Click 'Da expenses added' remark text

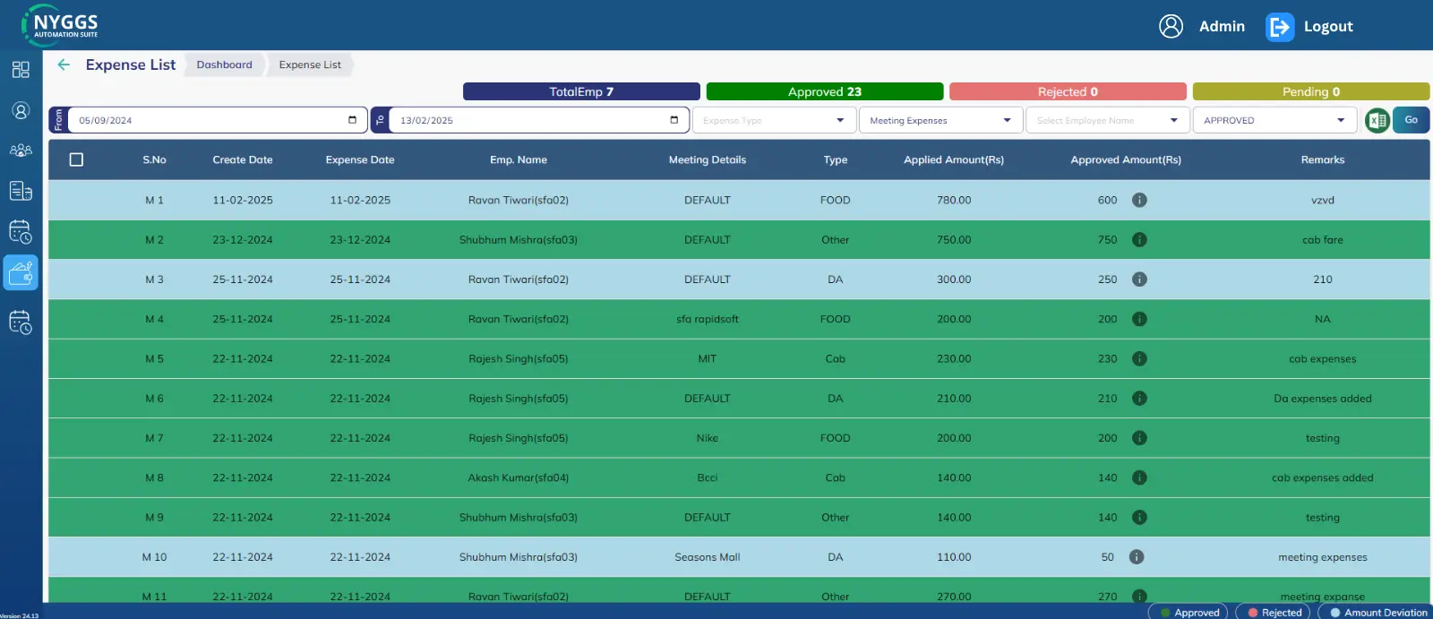point(1323,399)
